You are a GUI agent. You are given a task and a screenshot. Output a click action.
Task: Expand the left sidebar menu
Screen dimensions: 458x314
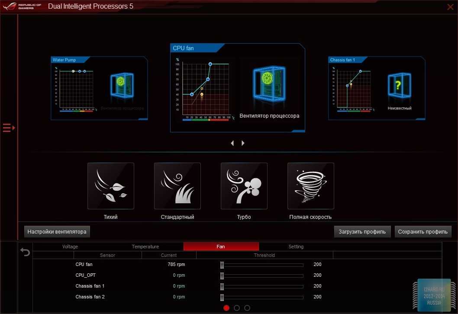(x=9, y=128)
